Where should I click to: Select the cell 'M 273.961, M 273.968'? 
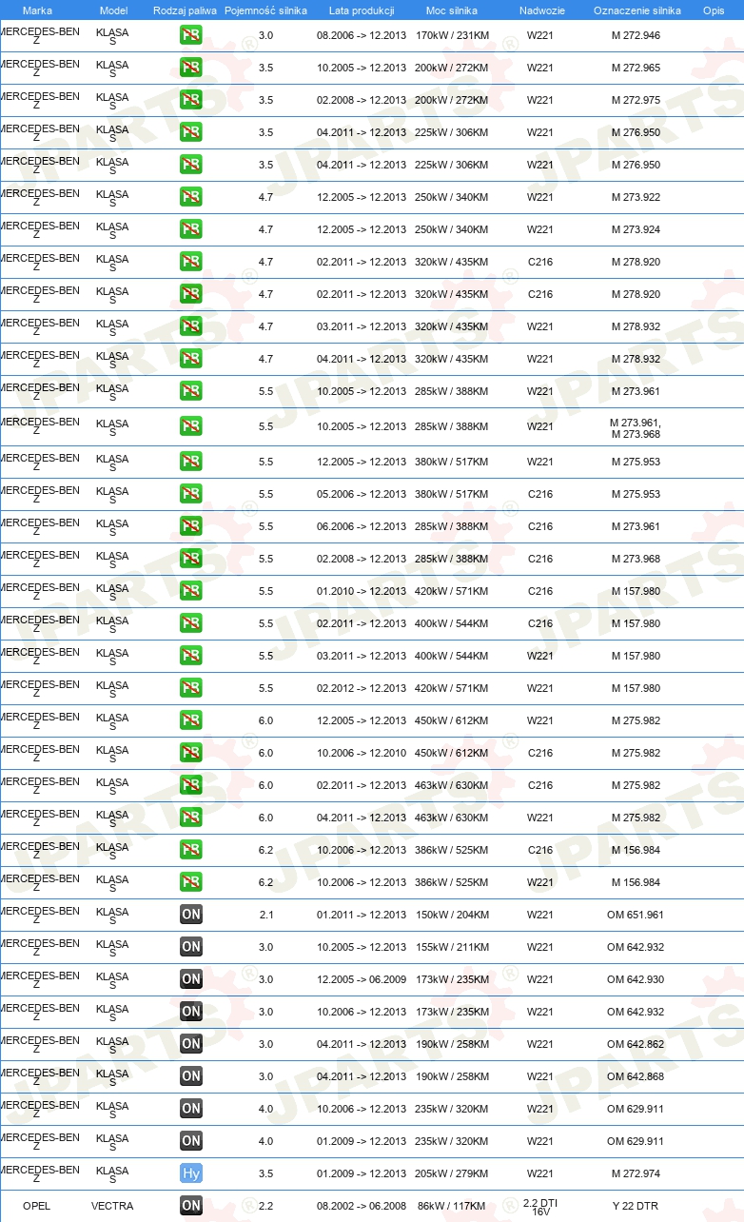tap(636, 428)
